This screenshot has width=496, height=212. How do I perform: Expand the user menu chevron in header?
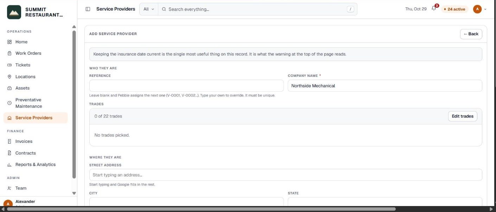(485, 9)
